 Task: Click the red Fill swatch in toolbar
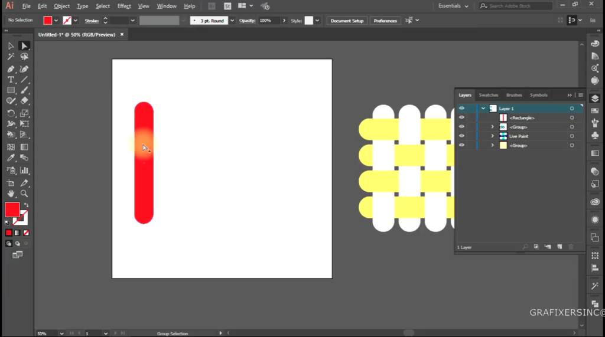click(12, 210)
